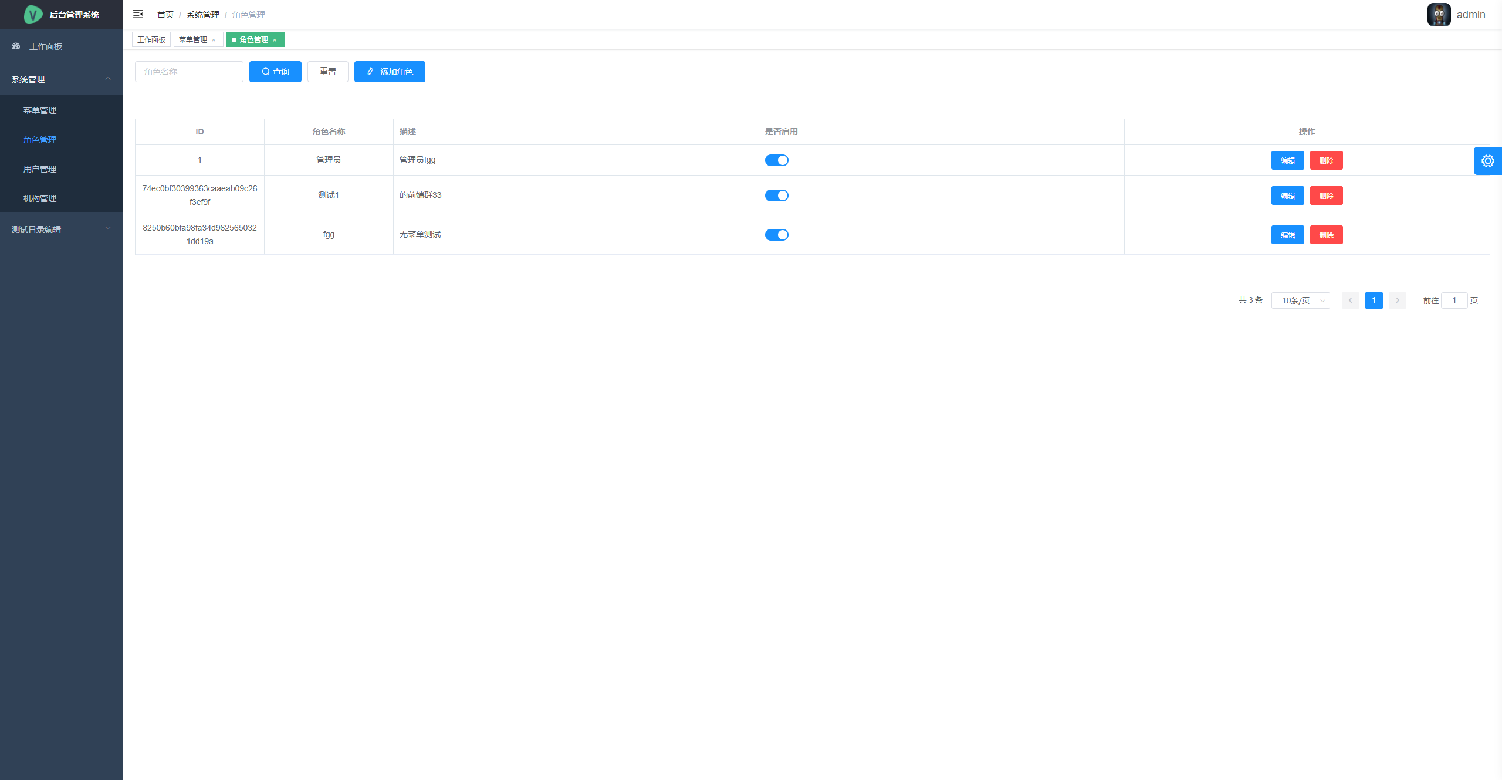Click the 查询 search button

point(275,72)
